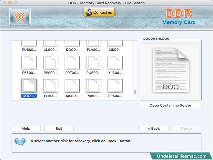
Task: Open the Help dialog
Action: click(26, 129)
